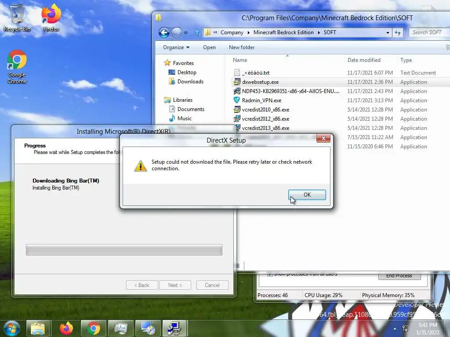This screenshot has height=337, width=450.
Task: Select Libraries in the navigation pane
Action: (182, 100)
